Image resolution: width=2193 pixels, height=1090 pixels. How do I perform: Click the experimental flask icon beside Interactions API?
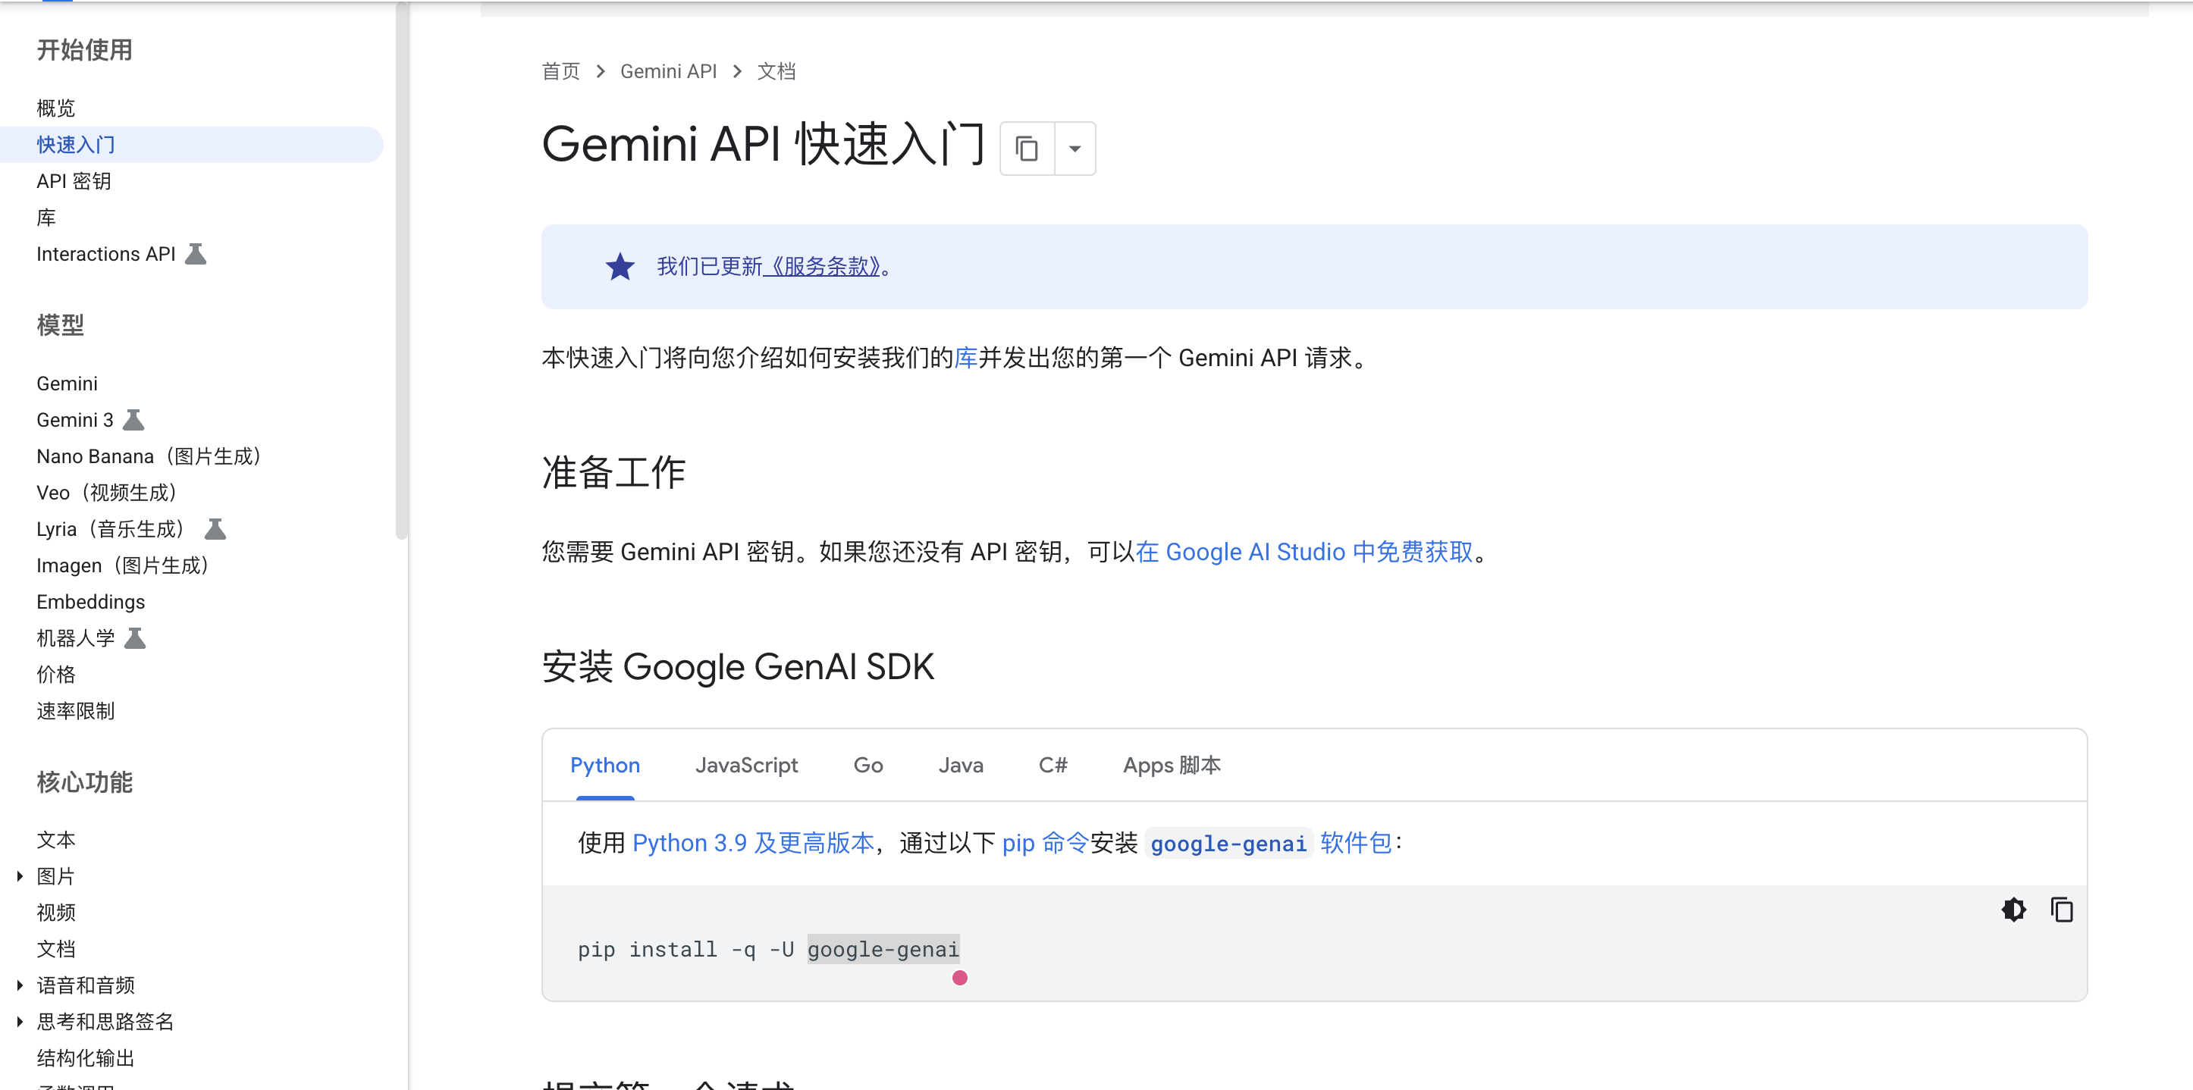196,254
